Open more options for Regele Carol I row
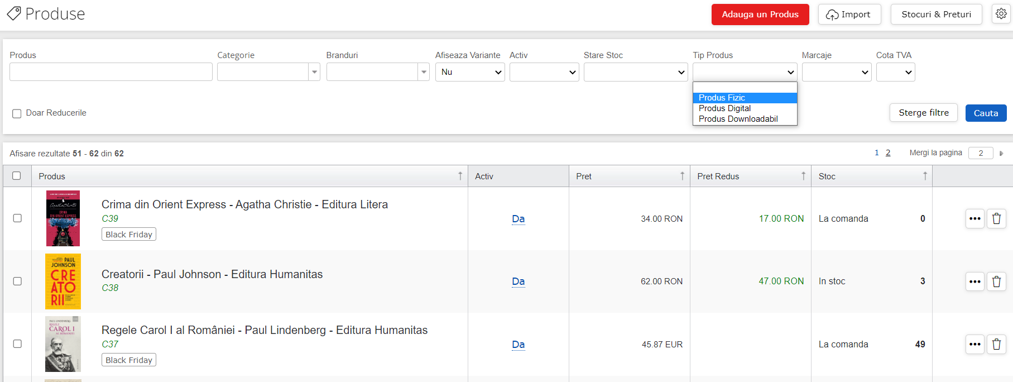The image size is (1013, 382). click(974, 344)
